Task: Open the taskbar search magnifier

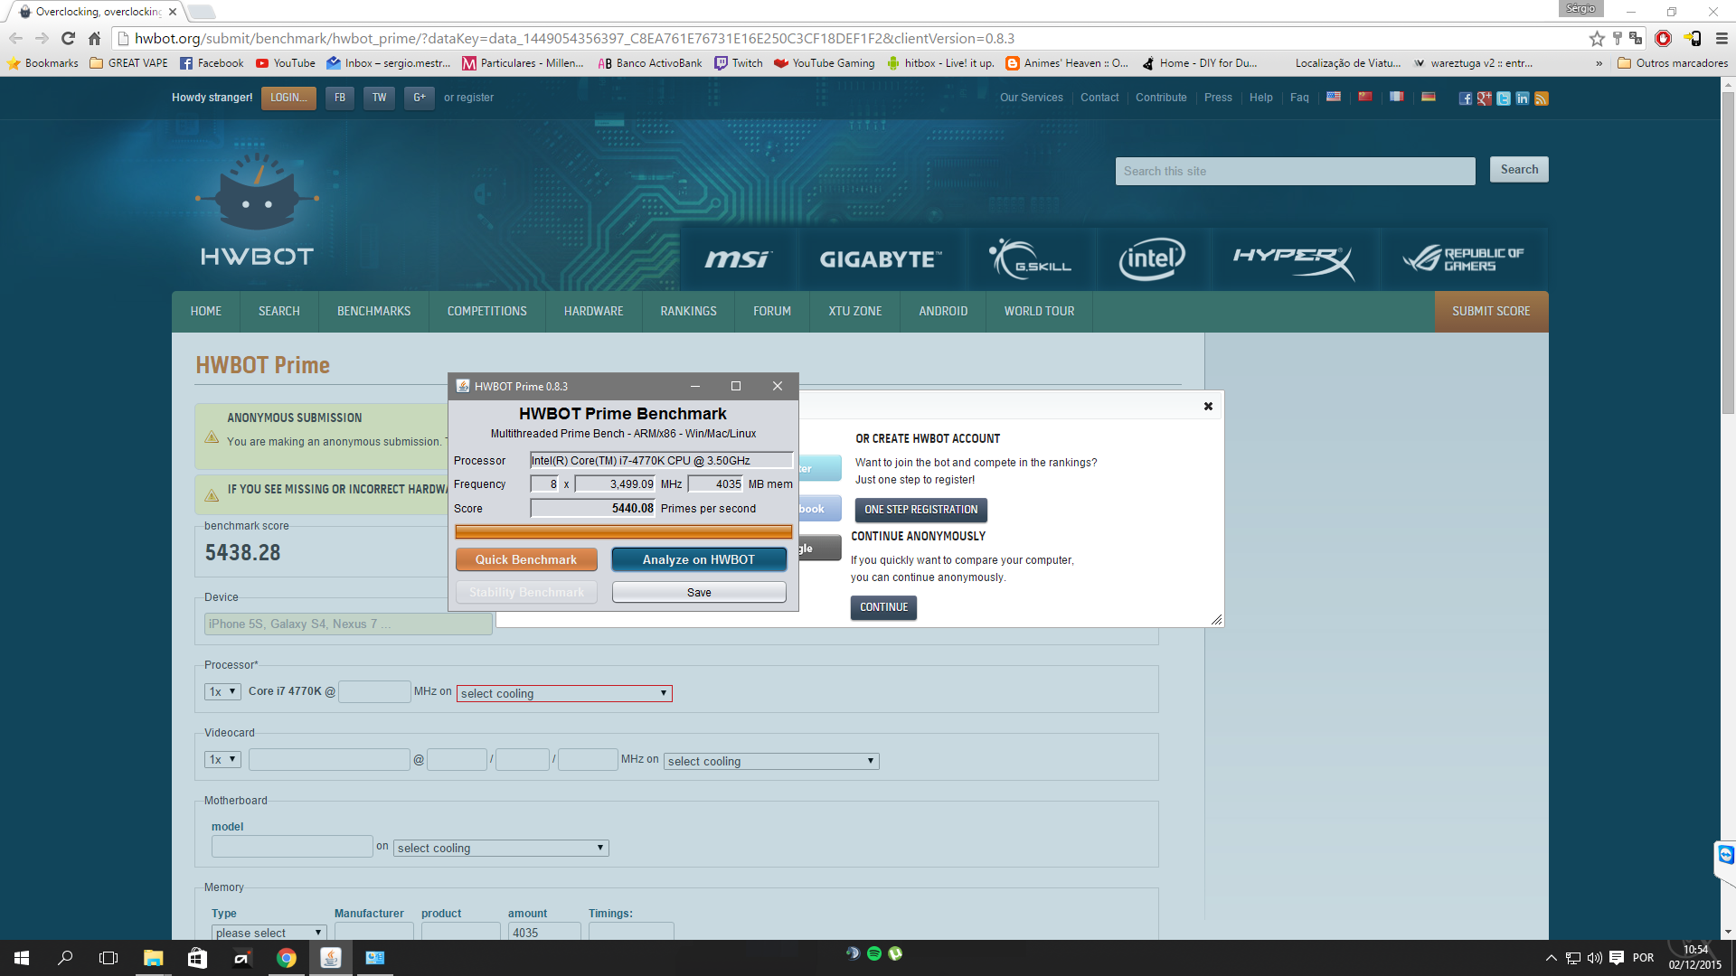Action: tap(65, 958)
